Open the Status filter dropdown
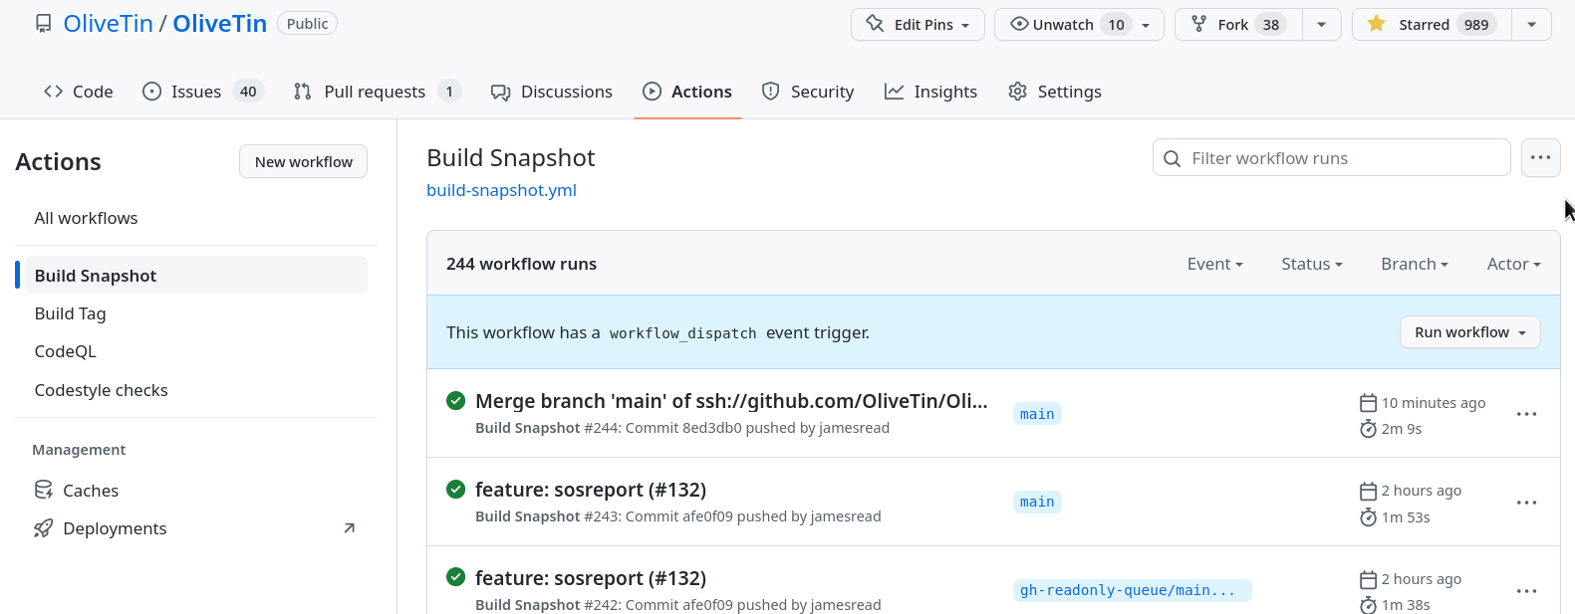 click(x=1311, y=264)
